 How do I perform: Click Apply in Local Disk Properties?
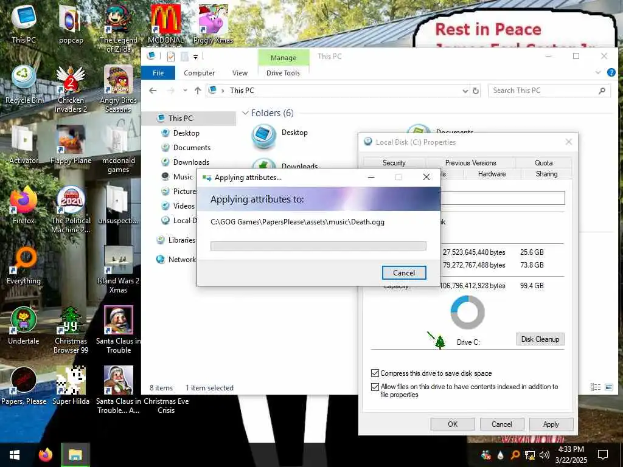tap(551, 424)
